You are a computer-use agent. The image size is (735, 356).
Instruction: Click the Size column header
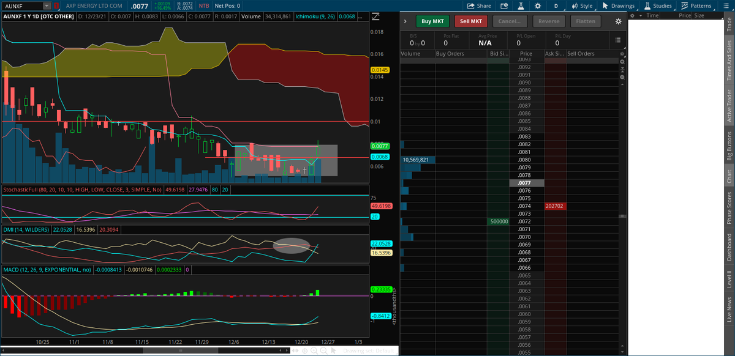point(699,15)
